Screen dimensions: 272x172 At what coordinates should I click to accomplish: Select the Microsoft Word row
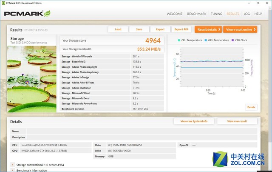pyautogui.click(x=112, y=93)
